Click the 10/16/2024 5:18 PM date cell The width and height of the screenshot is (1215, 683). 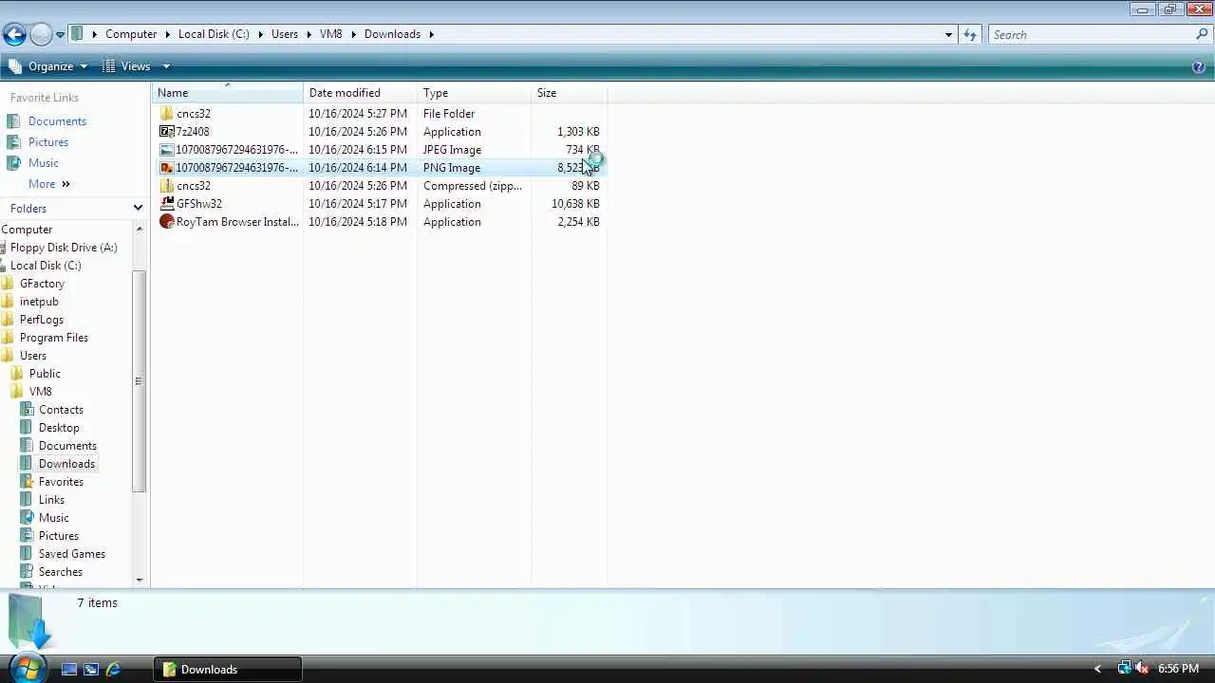click(358, 222)
